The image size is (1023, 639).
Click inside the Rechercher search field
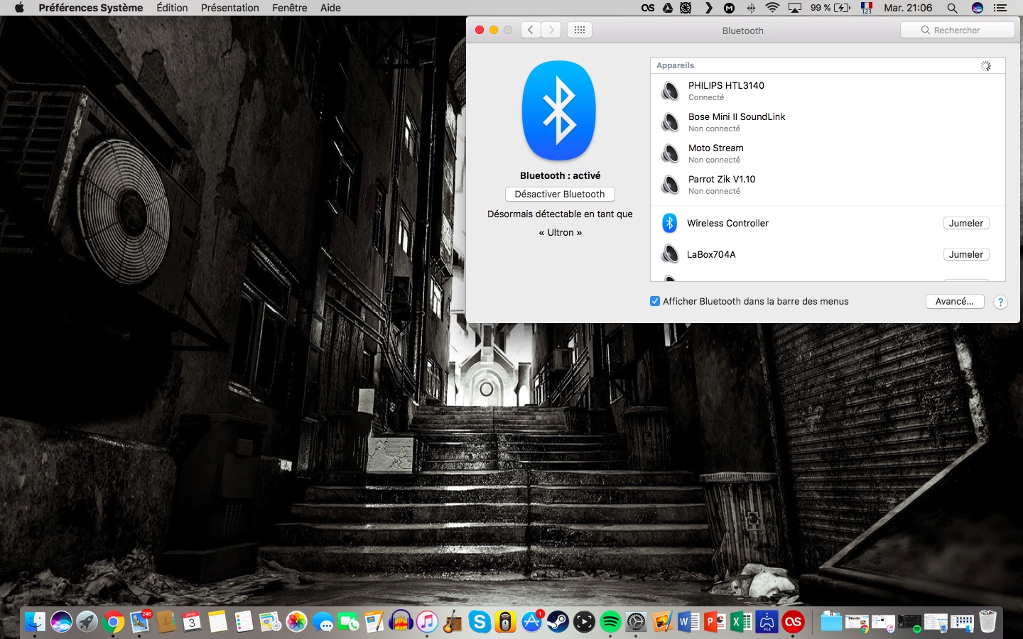(x=957, y=30)
